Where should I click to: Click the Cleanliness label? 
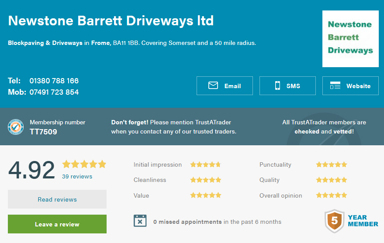pyautogui.click(x=150, y=180)
